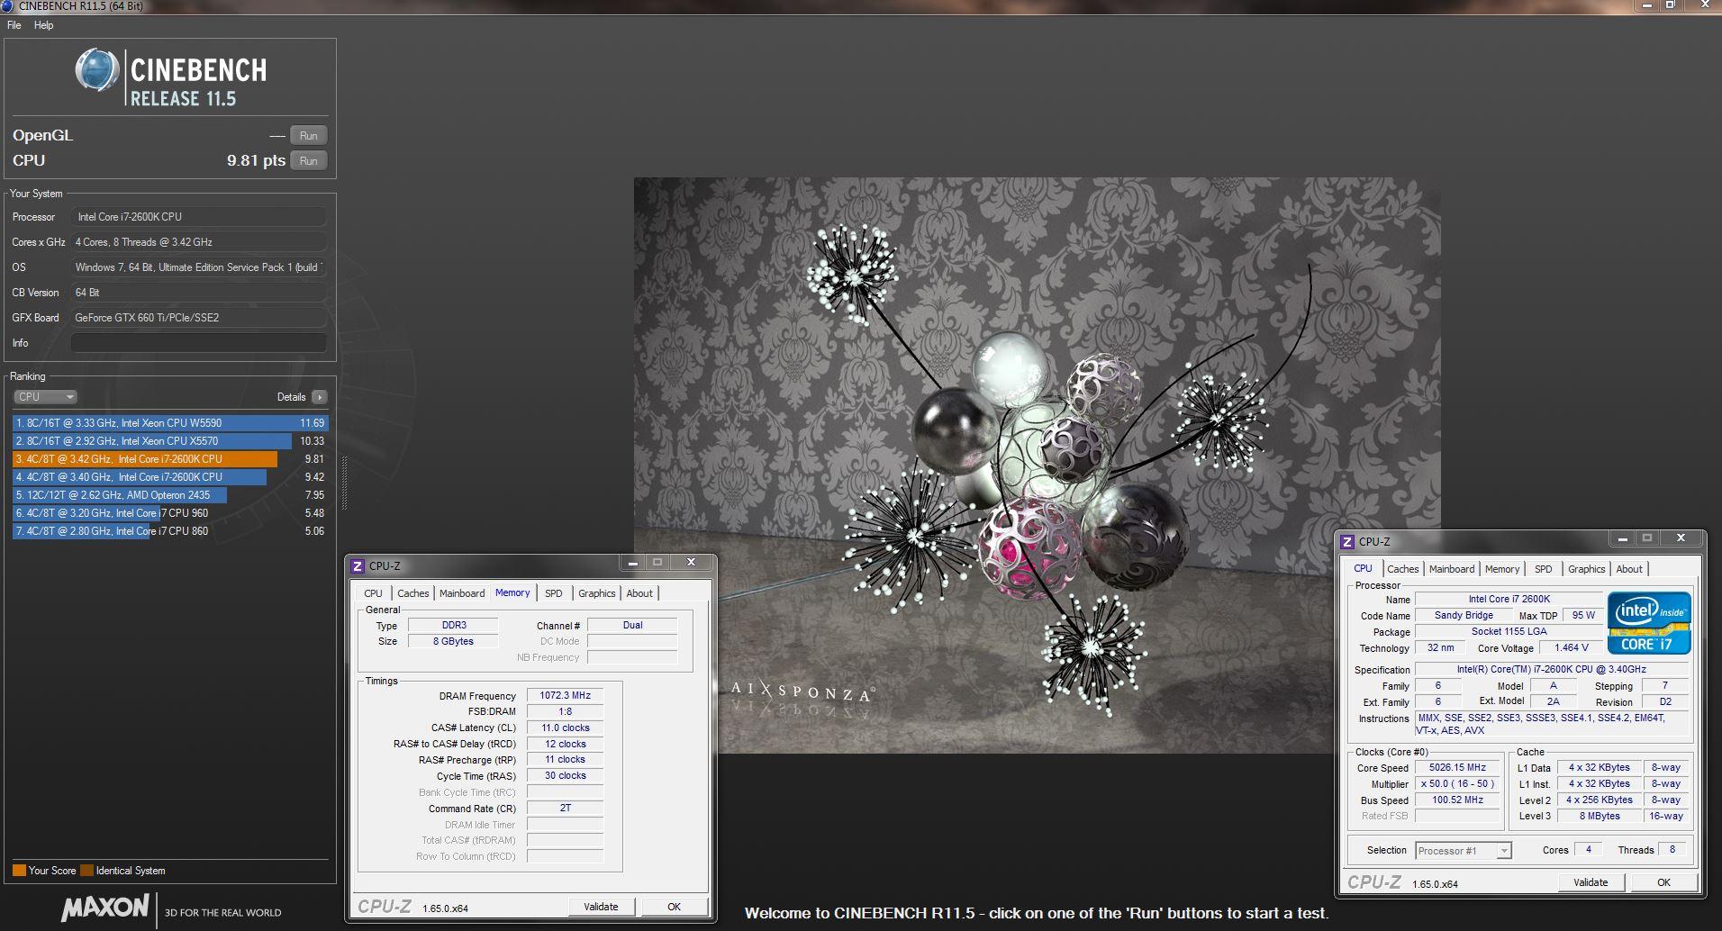Select ranking row i7-2600K at 3.40 GHz

[x=170, y=477]
